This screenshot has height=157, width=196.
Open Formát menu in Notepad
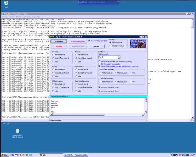coord(19,17)
